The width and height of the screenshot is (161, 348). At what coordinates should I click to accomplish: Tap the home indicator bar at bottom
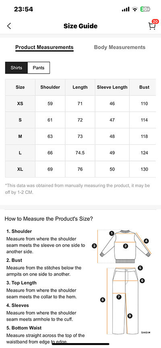[x=80, y=344]
